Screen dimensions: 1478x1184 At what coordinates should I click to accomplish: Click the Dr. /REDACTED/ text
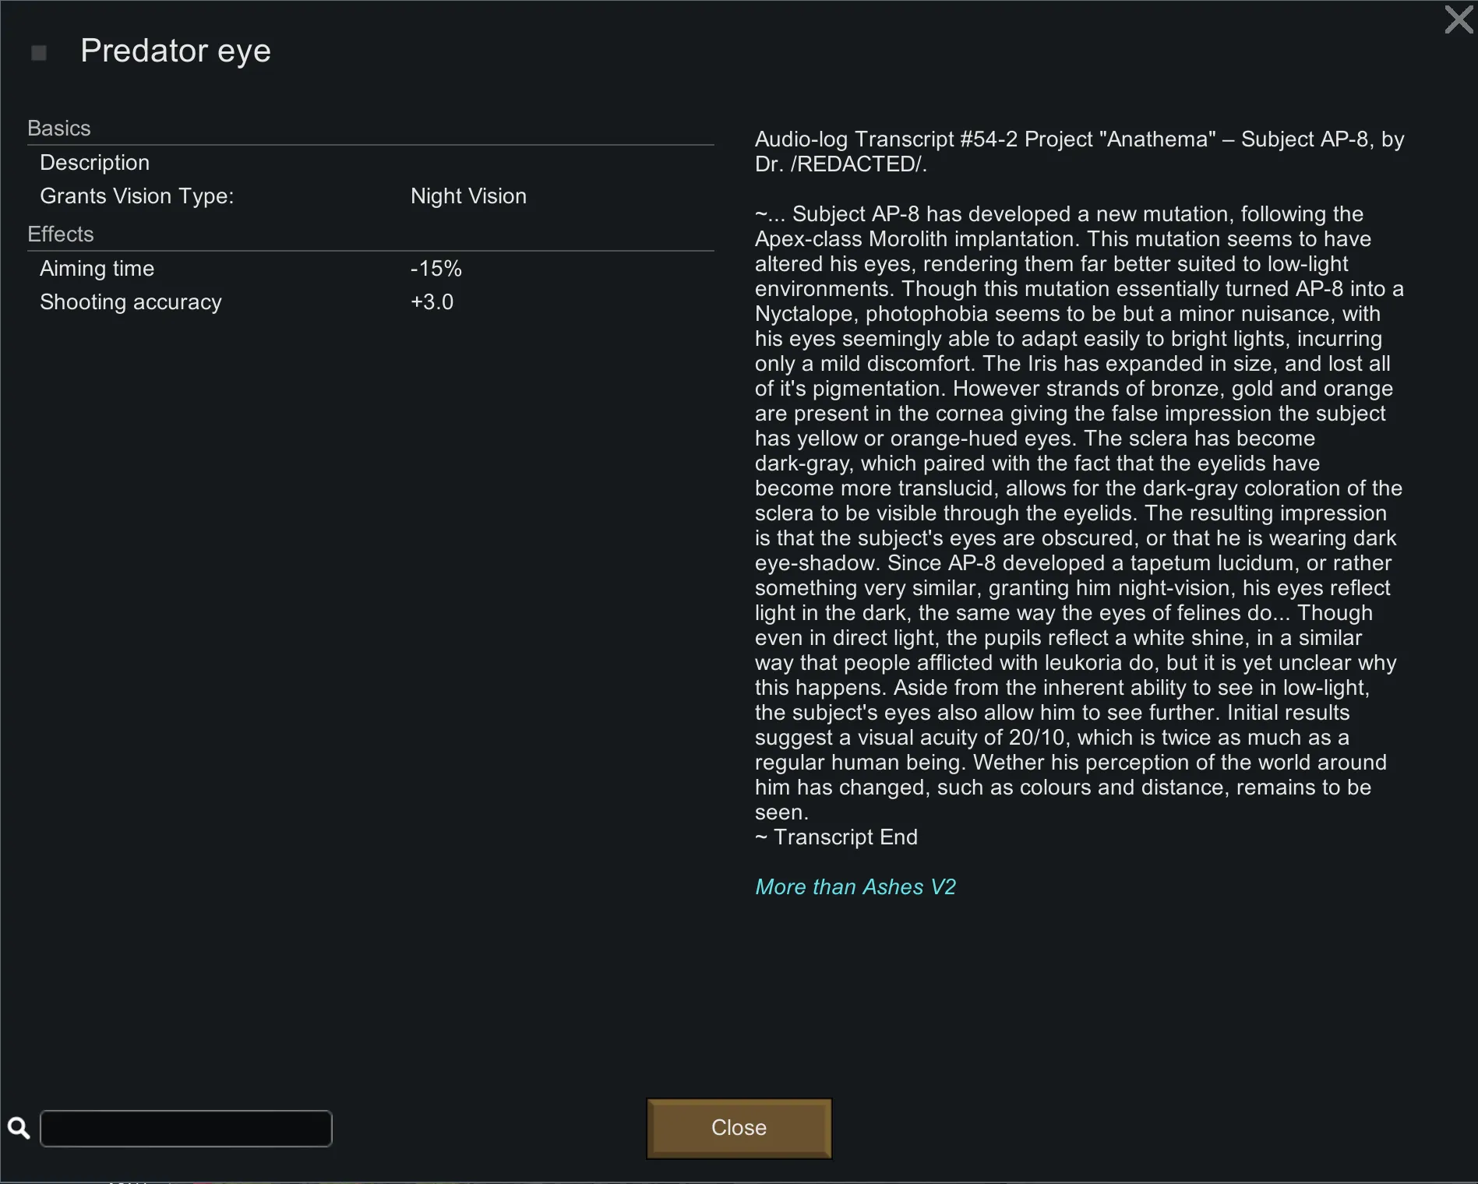coord(840,164)
